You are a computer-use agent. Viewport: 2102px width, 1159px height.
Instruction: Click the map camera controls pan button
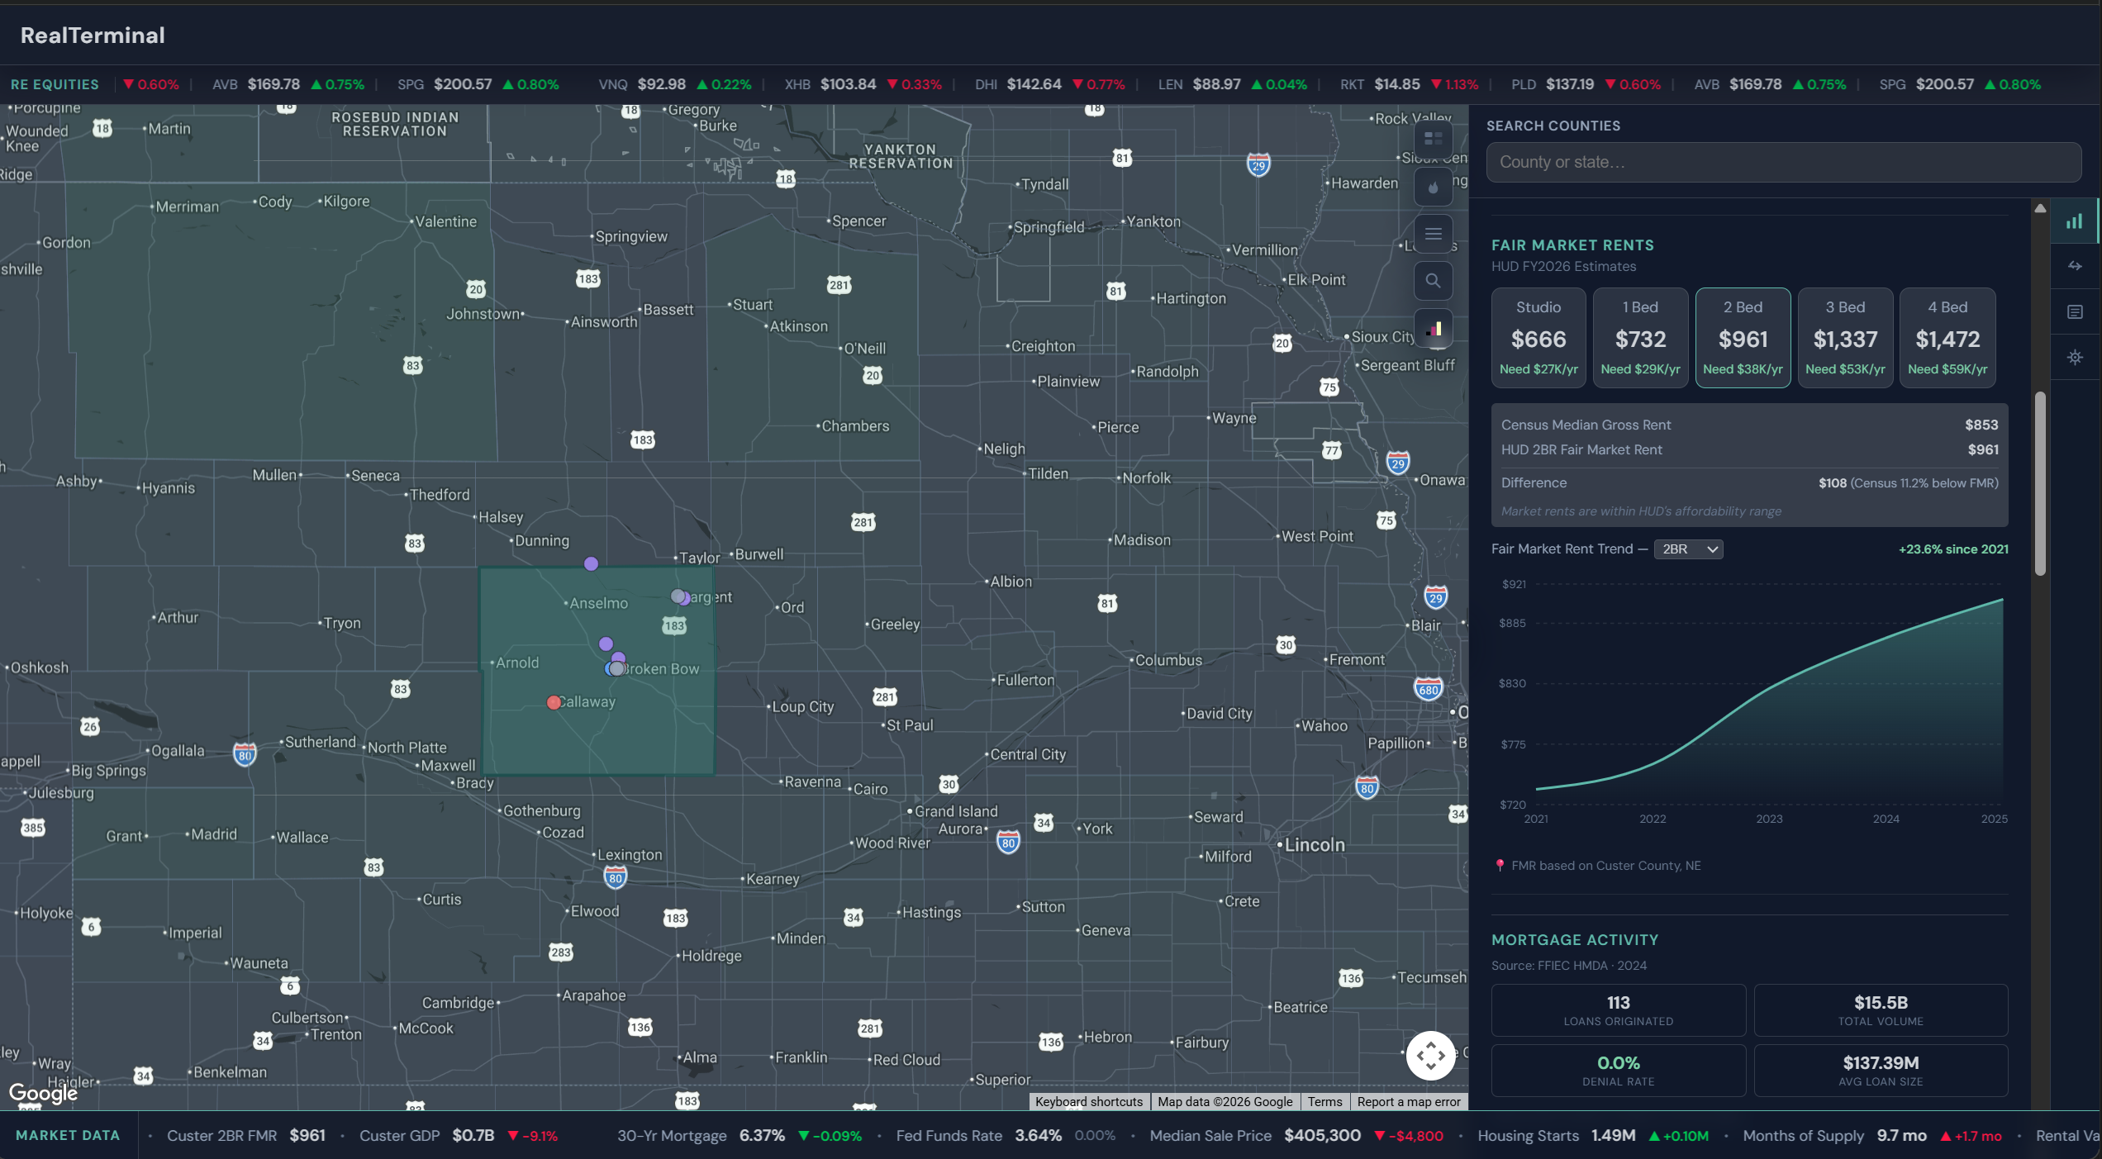pyautogui.click(x=1430, y=1055)
